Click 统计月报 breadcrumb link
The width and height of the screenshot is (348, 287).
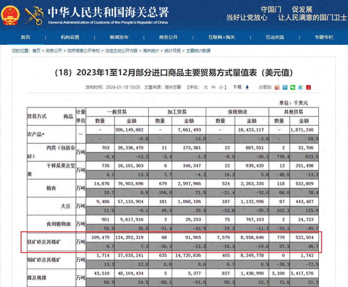point(172,51)
